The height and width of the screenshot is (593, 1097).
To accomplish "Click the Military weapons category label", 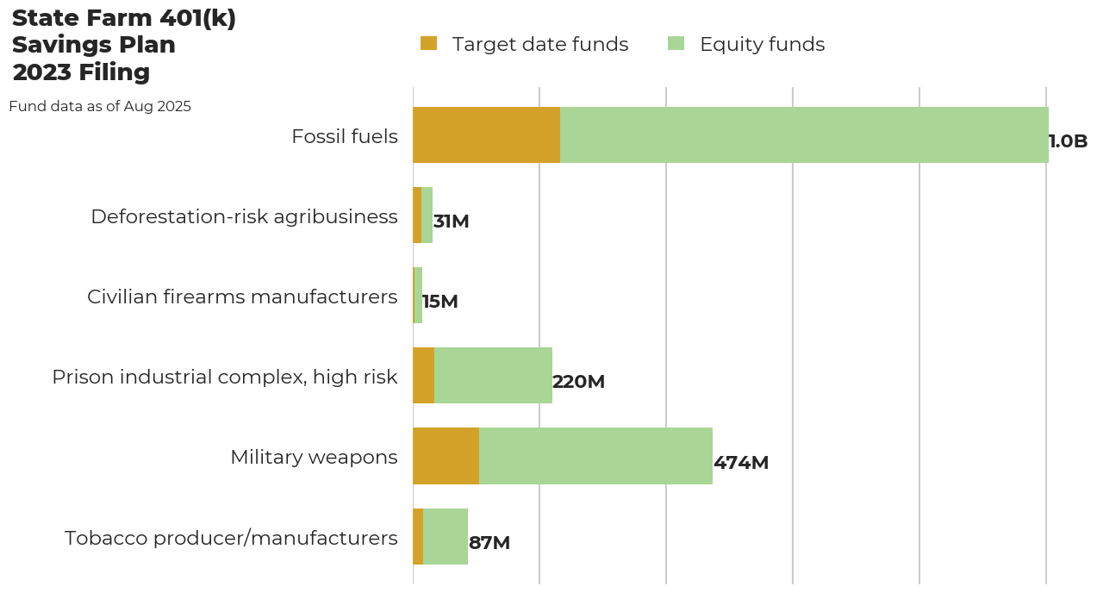I will pyautogui.click(x=314, y=457).
